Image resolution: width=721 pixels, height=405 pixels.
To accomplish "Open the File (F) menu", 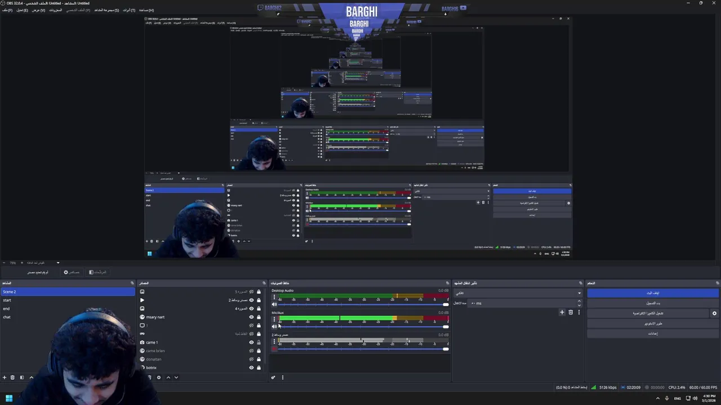I will pos(7,10).
